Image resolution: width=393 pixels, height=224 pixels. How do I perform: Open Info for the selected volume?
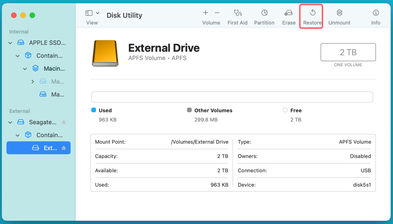coord(376,16)
